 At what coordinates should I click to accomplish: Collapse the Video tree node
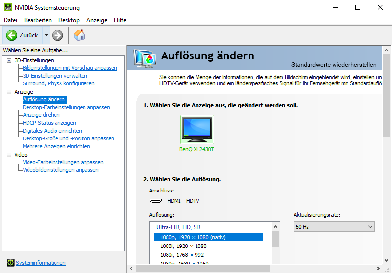pos(9,155)
